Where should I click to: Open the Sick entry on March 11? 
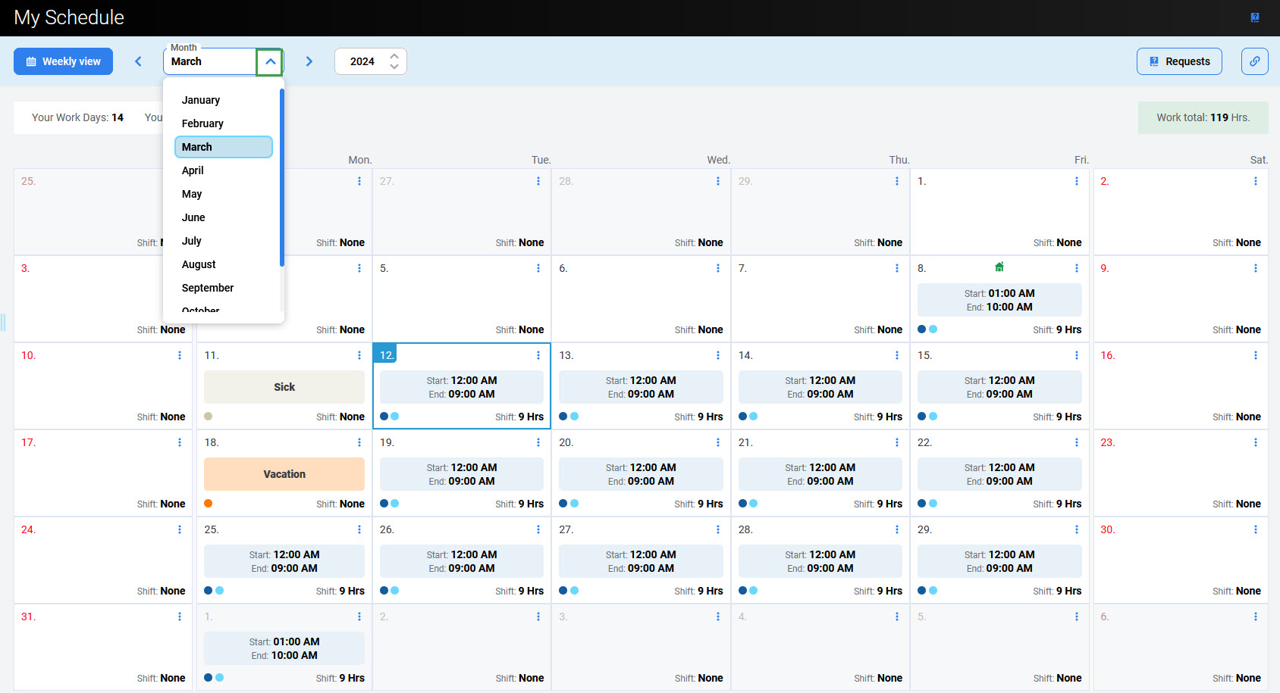284,387
